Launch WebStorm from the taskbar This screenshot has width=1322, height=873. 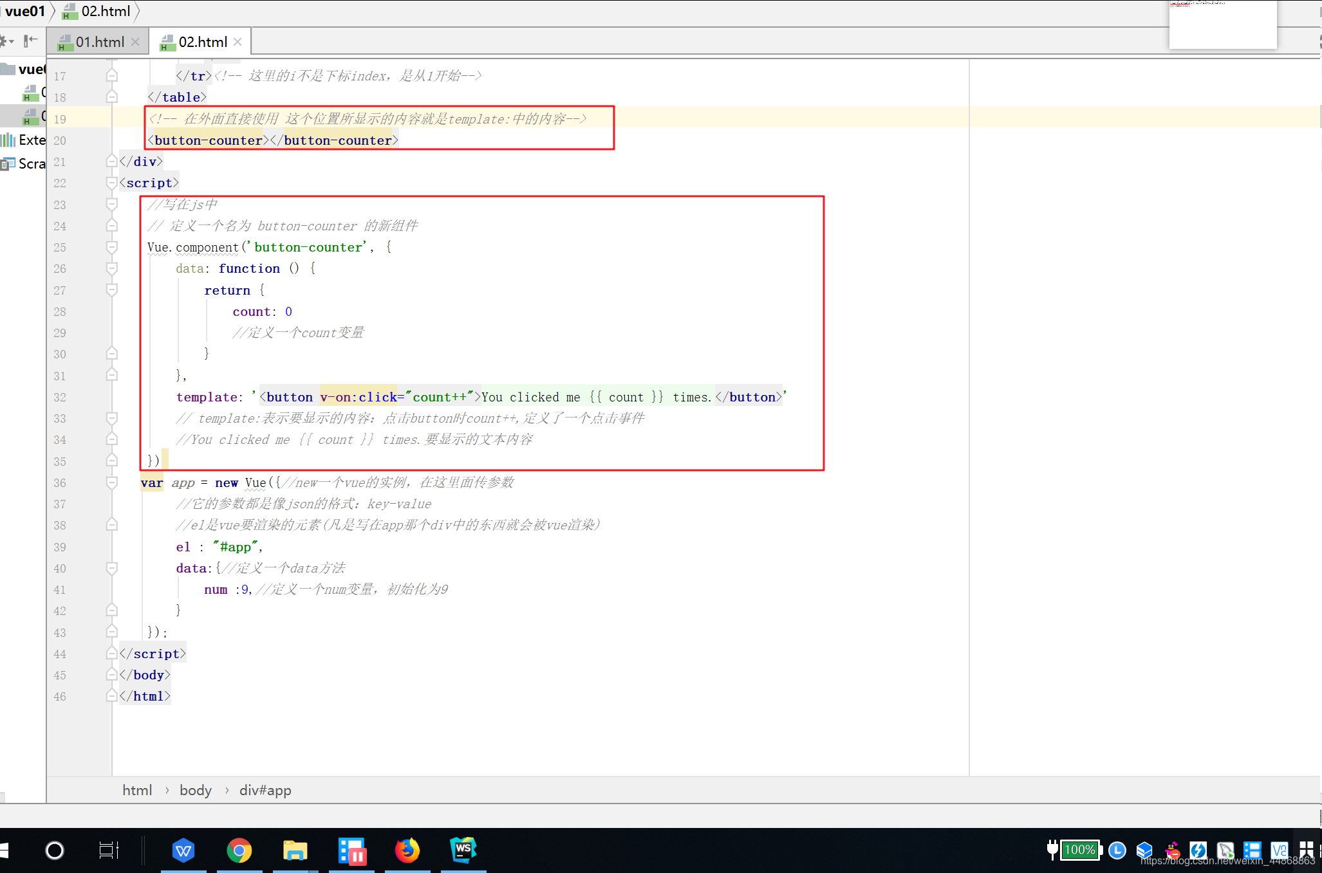pos(463,850)
